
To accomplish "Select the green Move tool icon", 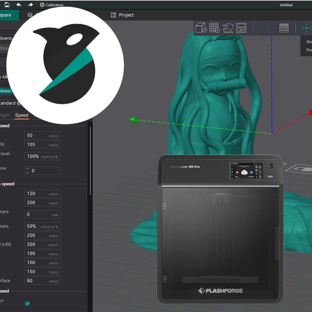I will [x=307, y=28].
